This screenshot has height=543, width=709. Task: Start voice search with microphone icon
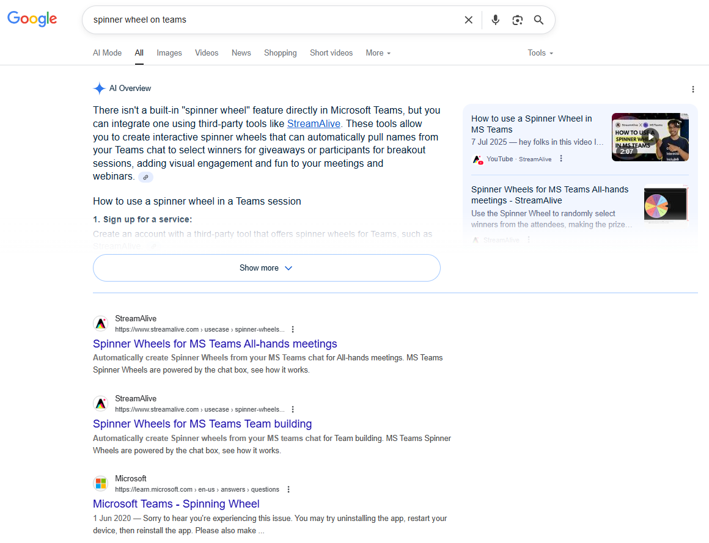click(496, 20)
